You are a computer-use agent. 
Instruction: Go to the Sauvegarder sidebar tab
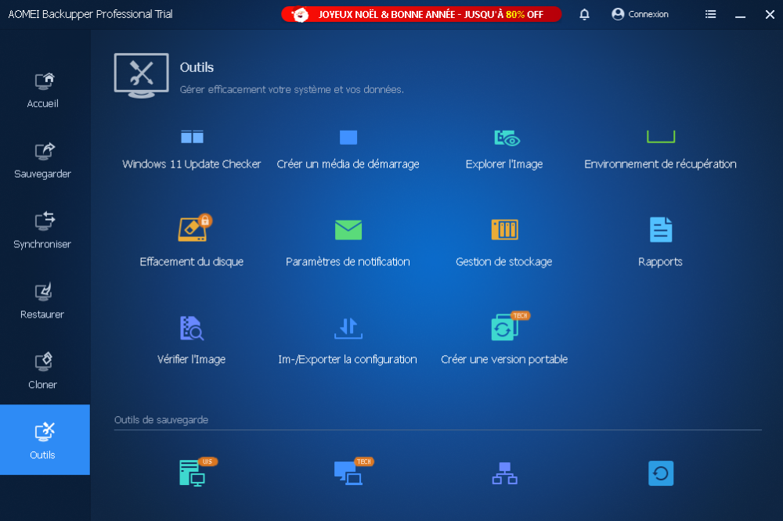coord(44,160)
